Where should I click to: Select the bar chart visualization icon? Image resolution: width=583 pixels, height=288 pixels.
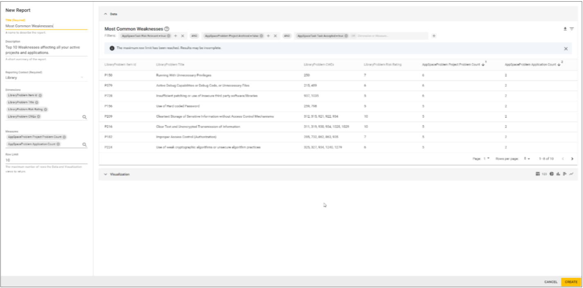(558, 173)
